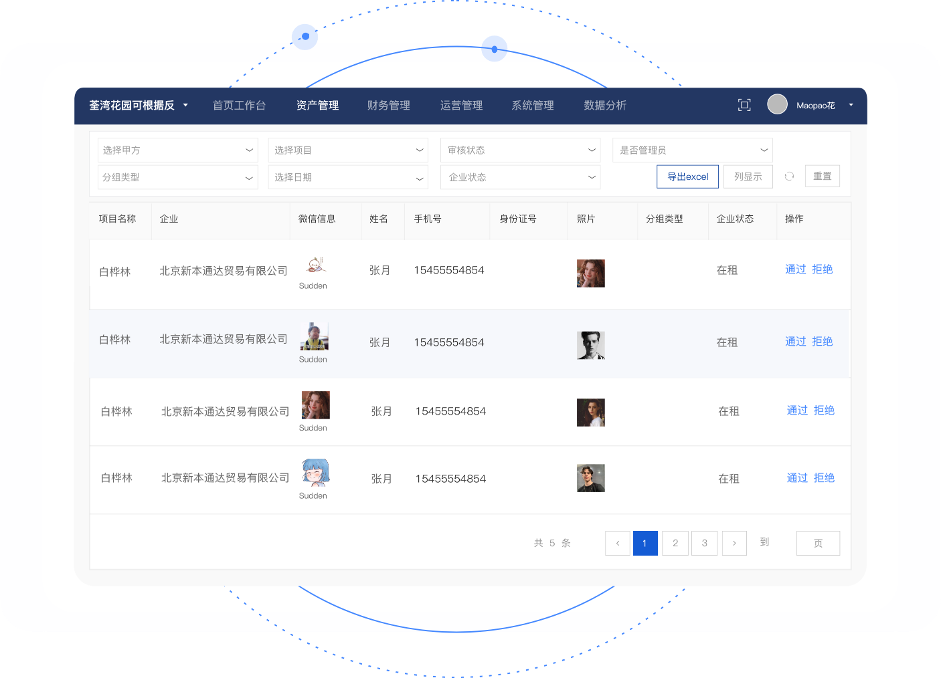Expand the 荃湾花园可根据反 project switcher
941x678 pixels.
pos(139,106)
